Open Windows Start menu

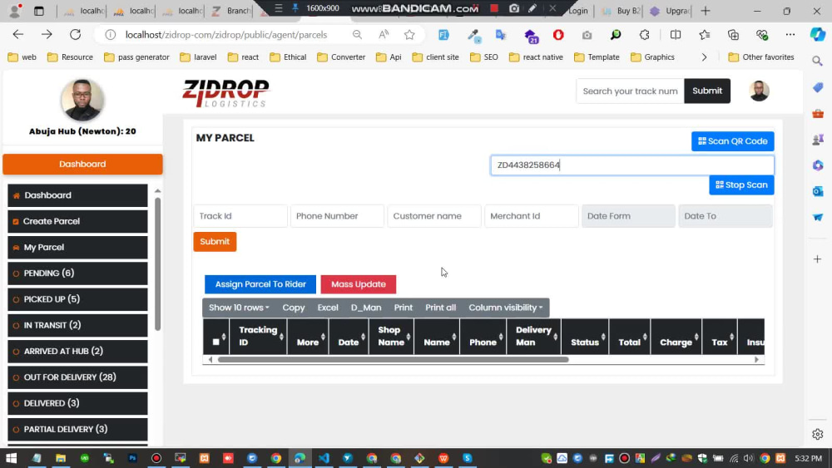pyautogui.click(x=11, y=458)
